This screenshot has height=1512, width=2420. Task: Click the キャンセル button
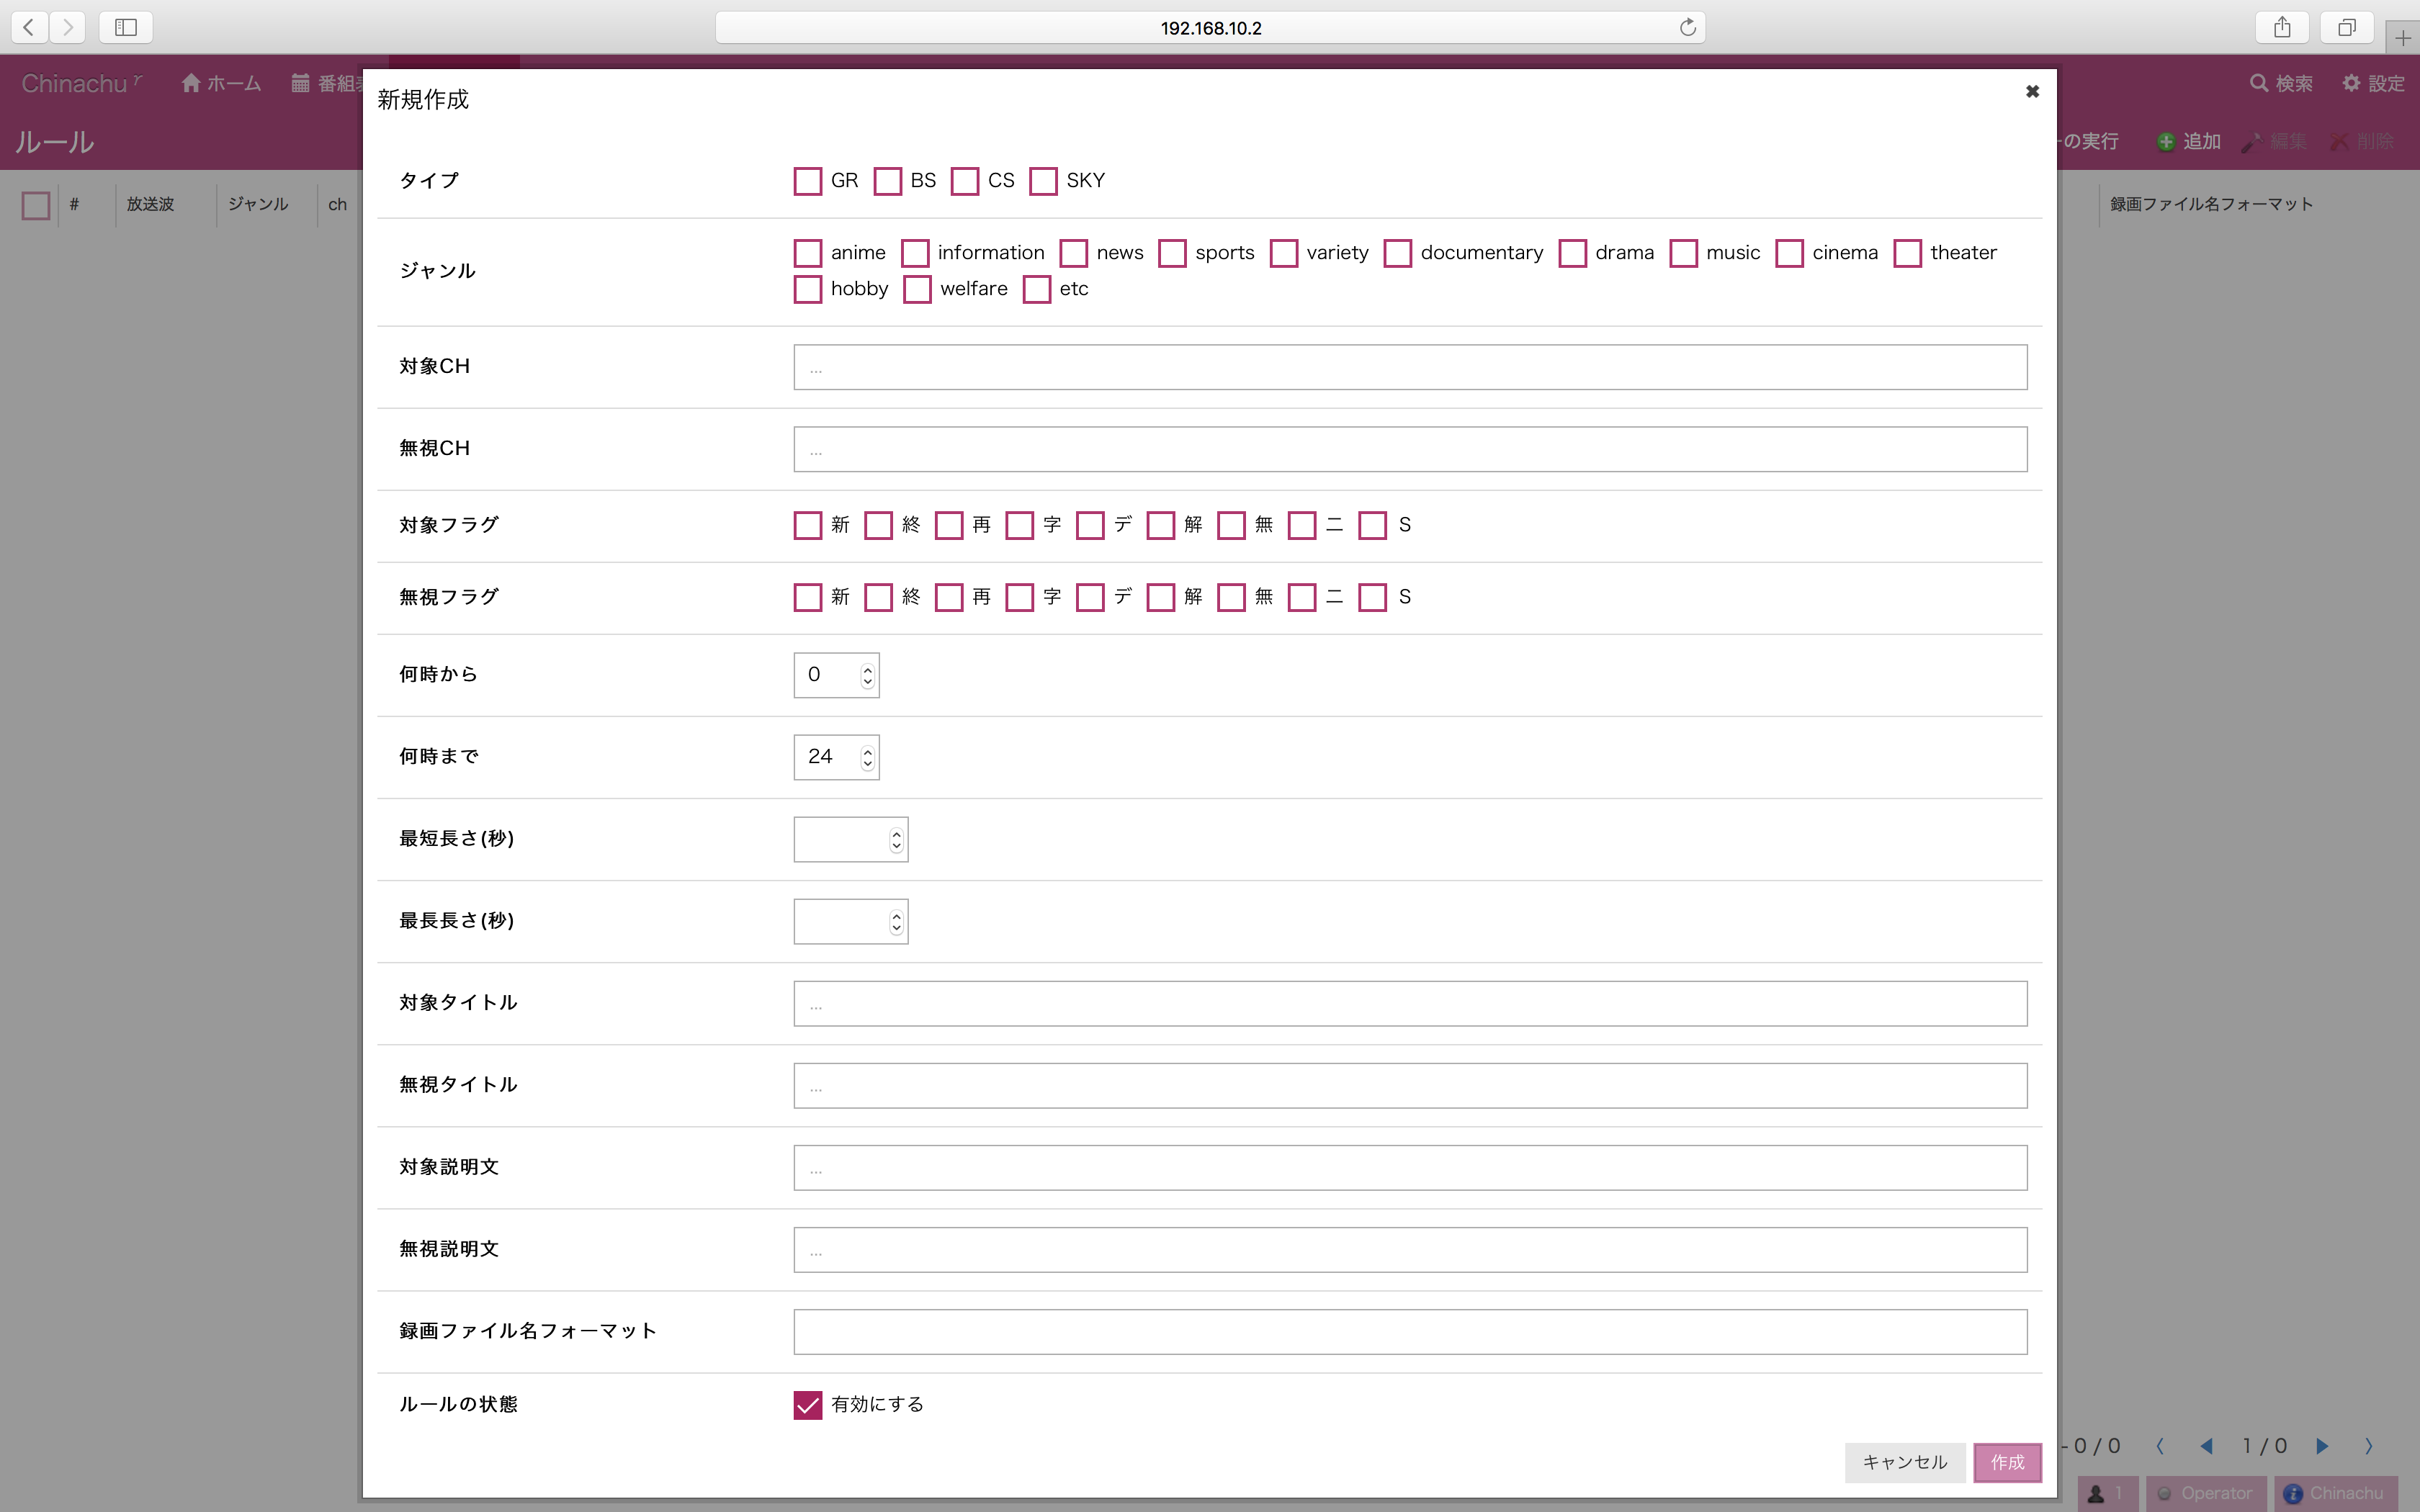tap(1904, 1462)
